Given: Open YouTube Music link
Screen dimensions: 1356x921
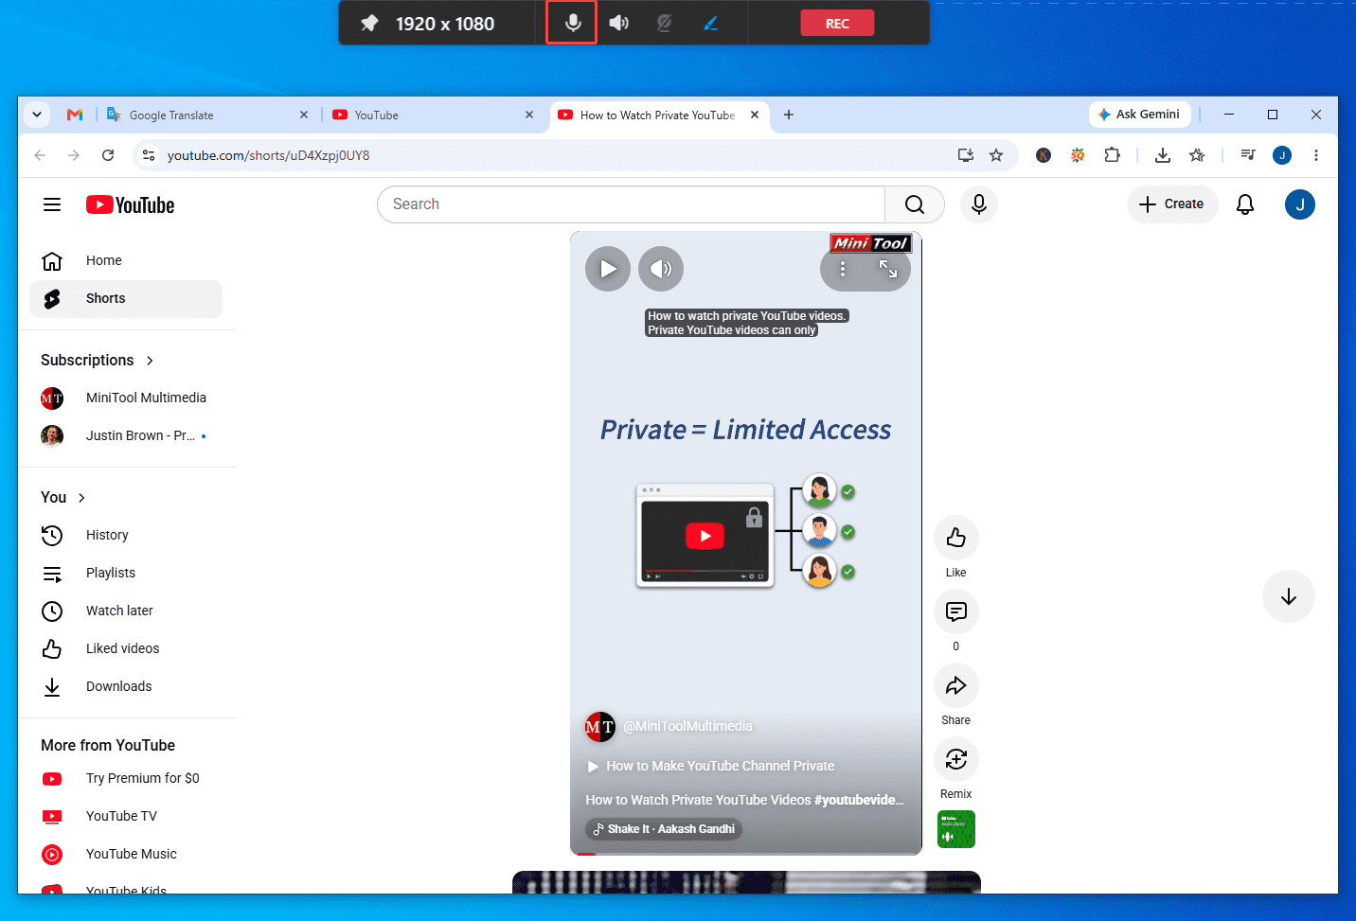Looking at the screenshot, I should click(x=126, y=854).
